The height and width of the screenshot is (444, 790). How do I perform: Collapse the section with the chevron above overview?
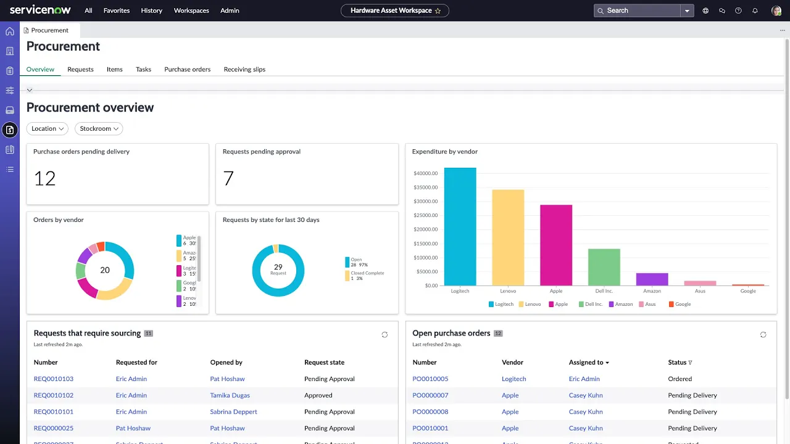(30, 91)
